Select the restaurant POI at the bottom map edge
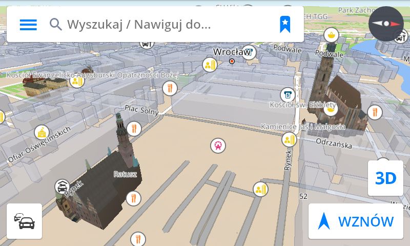This screenshot has width=410, height=246. [138, 239]
